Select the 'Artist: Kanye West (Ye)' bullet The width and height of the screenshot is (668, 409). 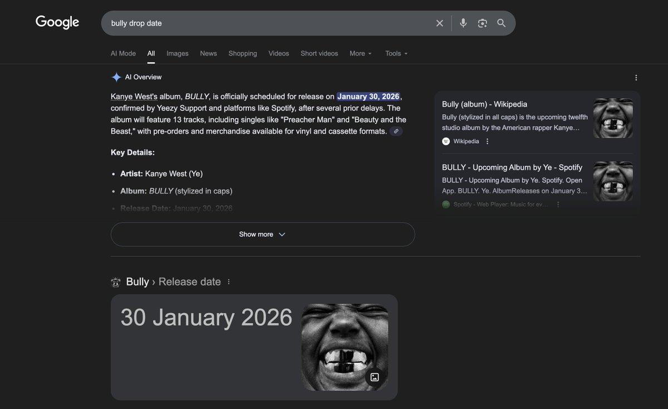click(x=161, y=174)
